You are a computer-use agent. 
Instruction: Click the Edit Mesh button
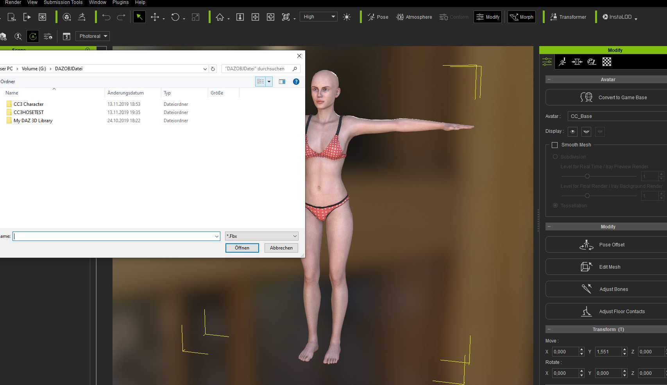point(606,267)
